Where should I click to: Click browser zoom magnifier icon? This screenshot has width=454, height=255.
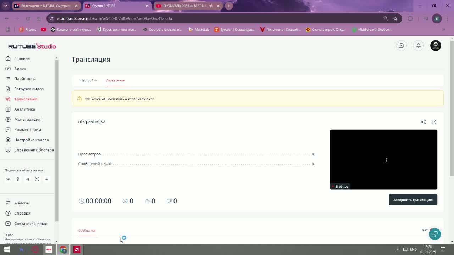tap(386, 18)
